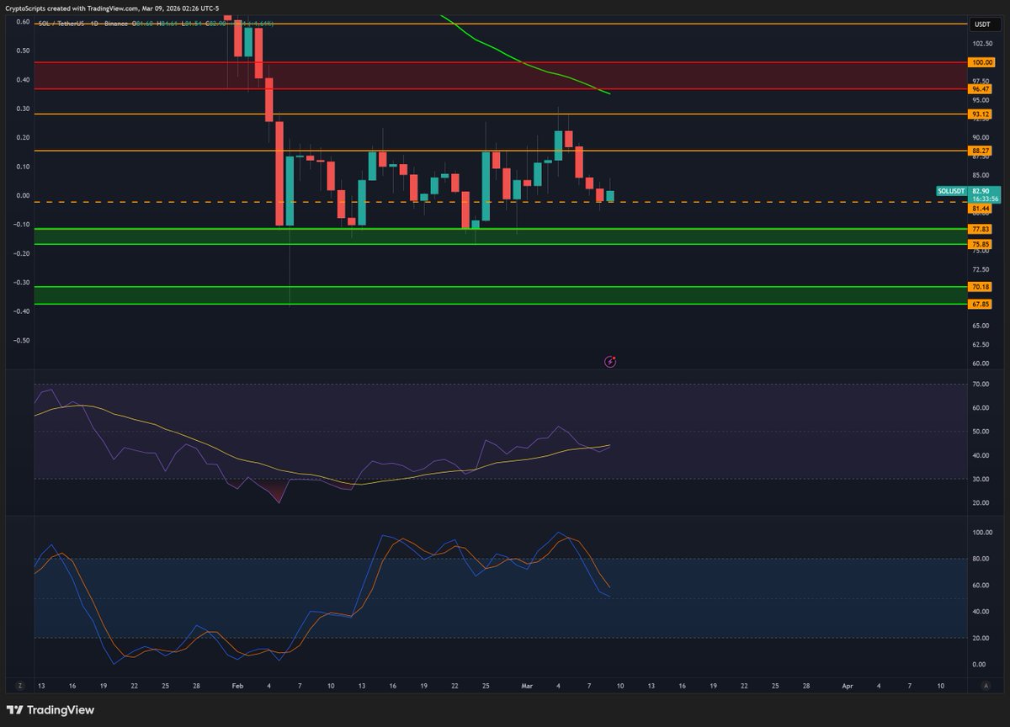The width and height of the screenshot is (1010, 727).
Task: Select the SOL / TetherUS symbol title
Action: 61,24
